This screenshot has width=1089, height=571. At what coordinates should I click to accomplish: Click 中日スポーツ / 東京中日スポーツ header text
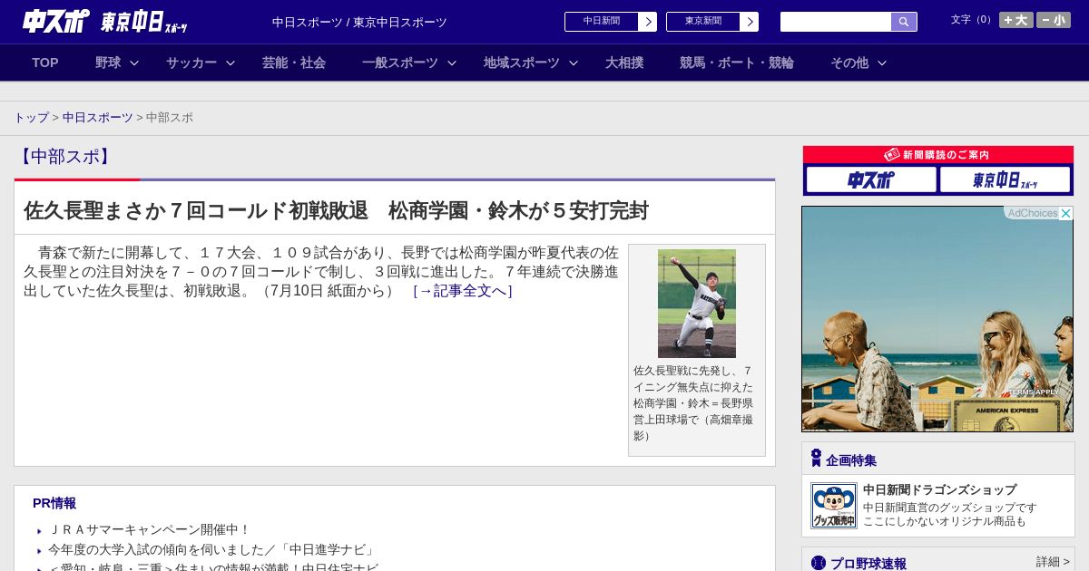[359, 22]
